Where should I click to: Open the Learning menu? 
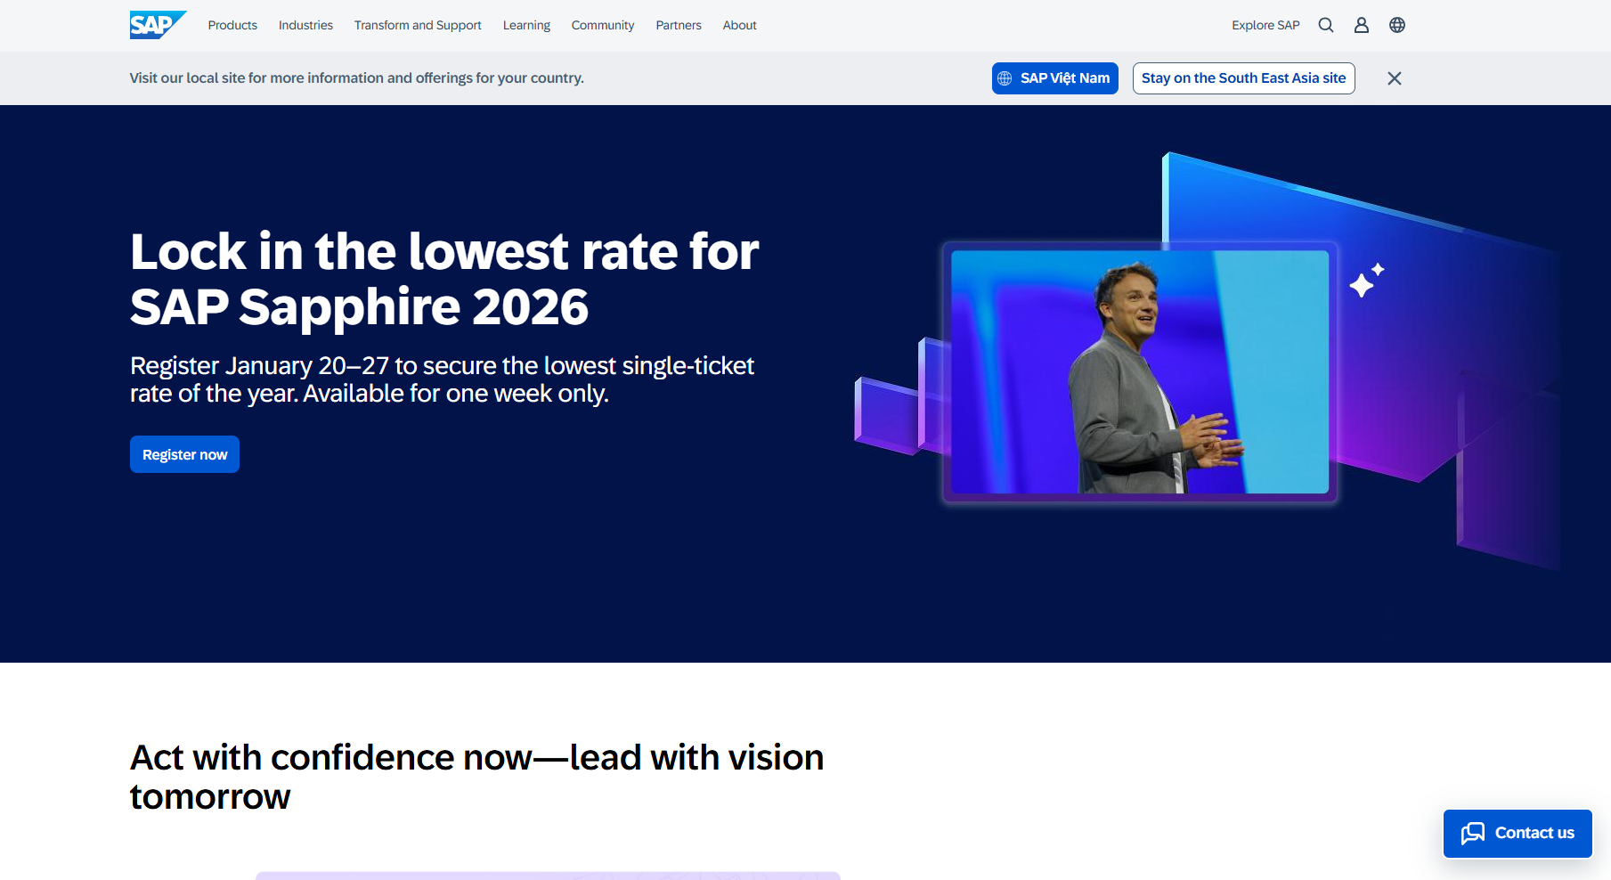coord(526,25)
